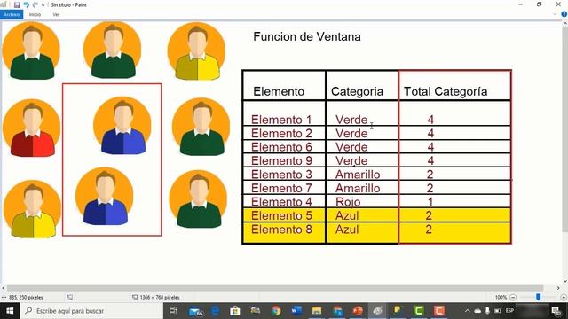Open the Customize Quick Access Toolbar dropdown
This screenshot has width=568, height=319.
pyautogui.click(x=43, y=5)
